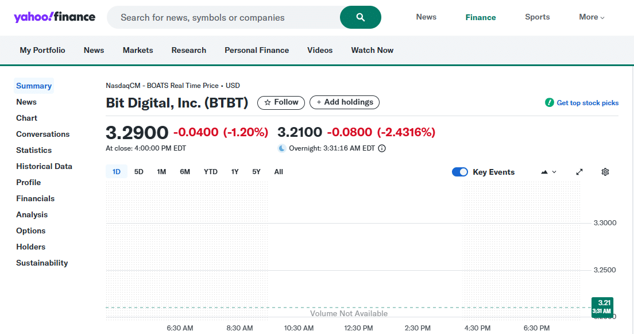Click the Bit Digital, Inc. (BTBT) title
The width and height of the screenshot is (634, 334).
[177, 103]
